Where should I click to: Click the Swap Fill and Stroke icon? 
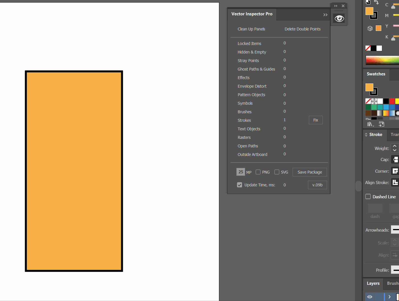point(377,2)
